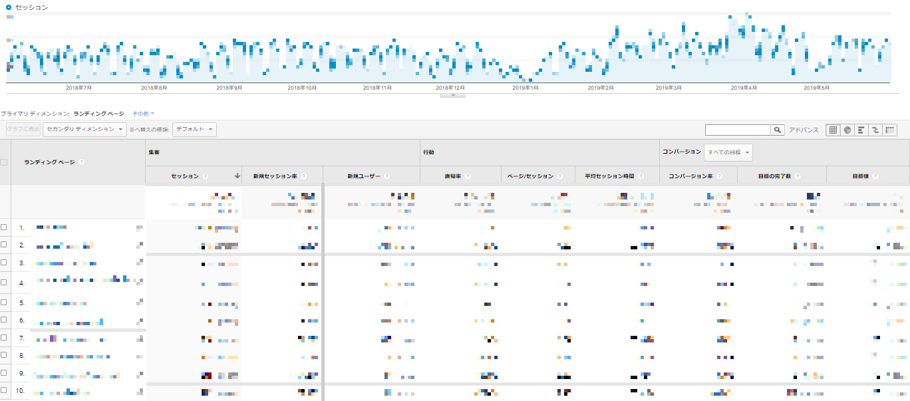Switch to the pivot table view icon
910x401 pixels.
click(890, 130)
